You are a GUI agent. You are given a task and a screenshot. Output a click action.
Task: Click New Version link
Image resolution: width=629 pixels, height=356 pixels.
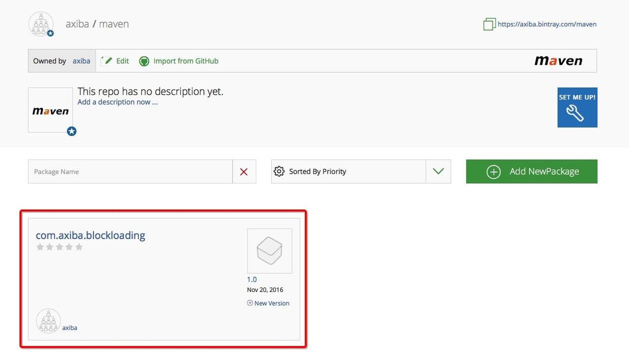tap(268, 303)
